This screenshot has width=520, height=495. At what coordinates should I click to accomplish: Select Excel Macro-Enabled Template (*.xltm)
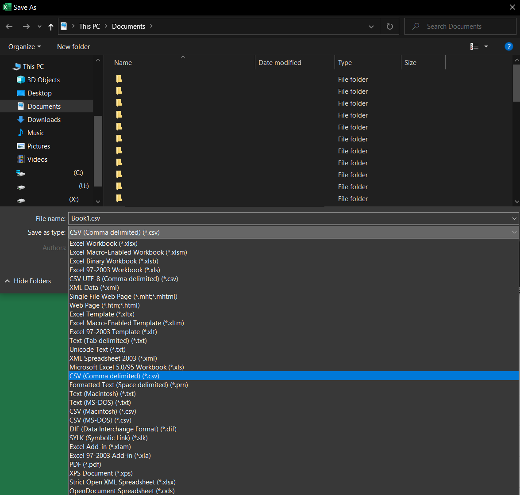(293, 323)
